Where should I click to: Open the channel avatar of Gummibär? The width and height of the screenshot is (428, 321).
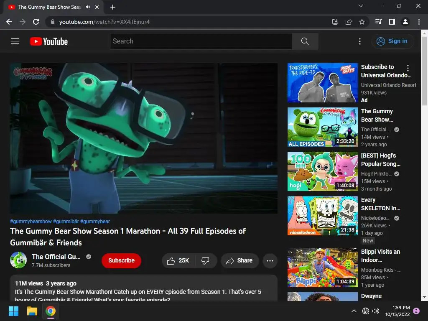tap(18, 260)
